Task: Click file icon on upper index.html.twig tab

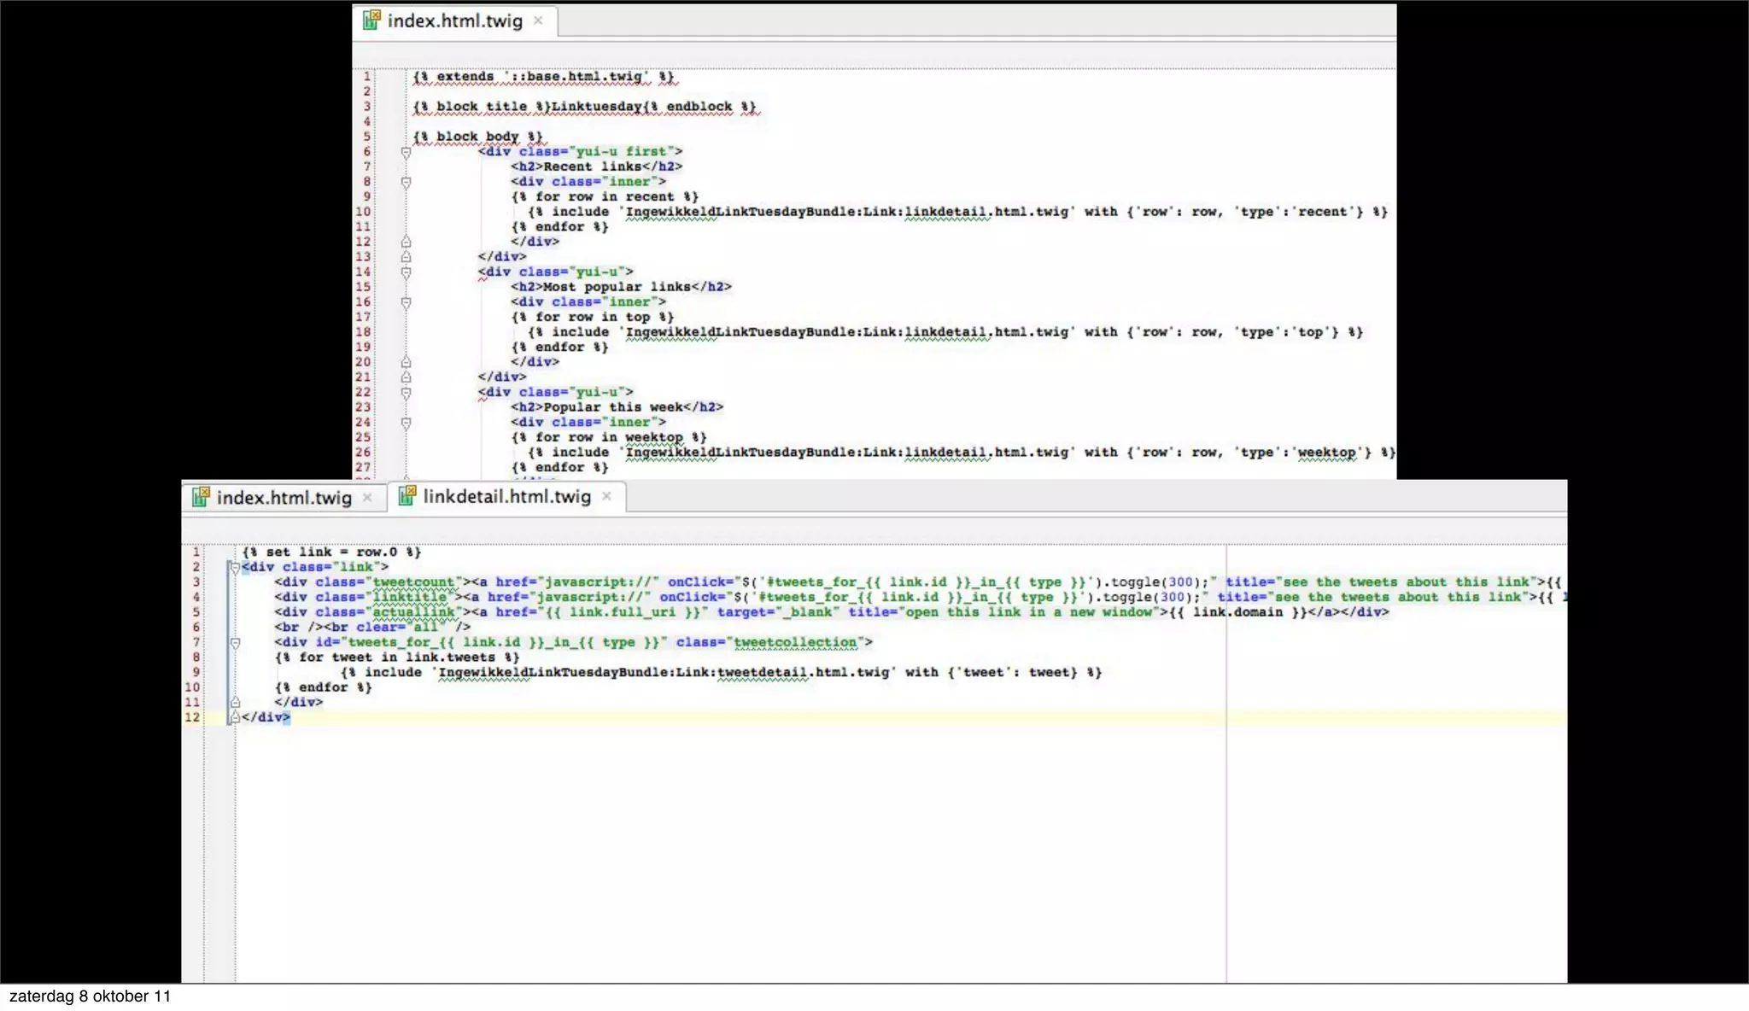Action: 371,20
